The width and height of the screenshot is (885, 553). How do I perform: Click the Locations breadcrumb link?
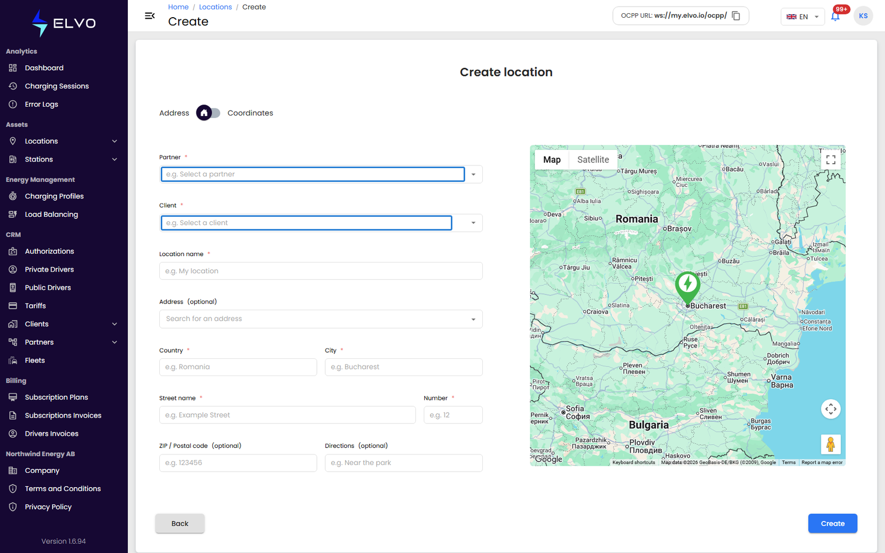pos(215,7)
